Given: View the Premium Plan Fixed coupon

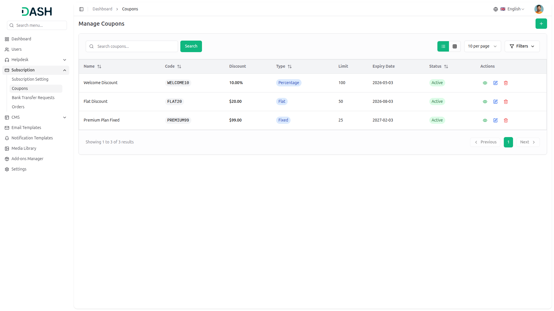Looking at the screenshot, I should tap(485, 120).
